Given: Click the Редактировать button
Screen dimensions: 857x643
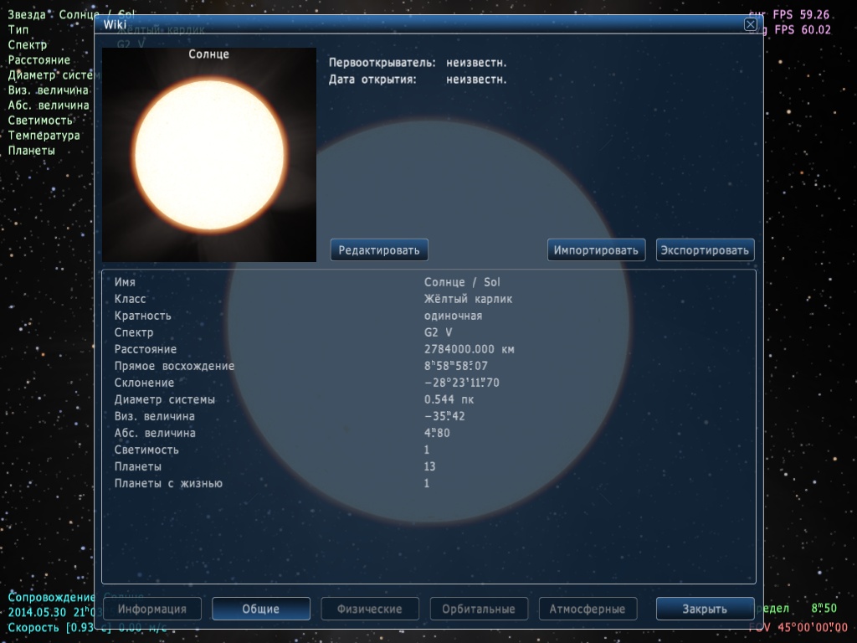Looking at the screenshot, I should [379, 249].
